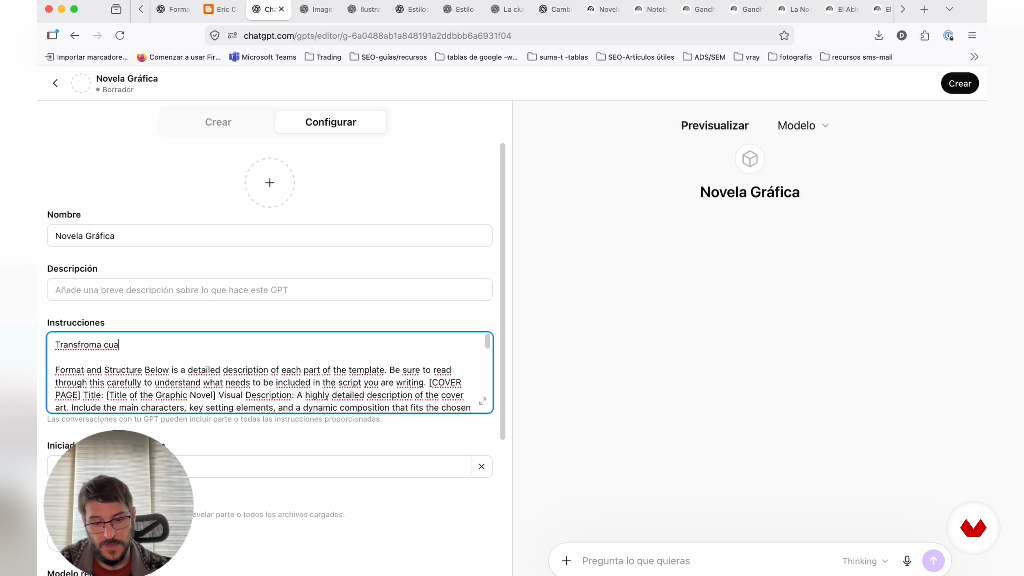Viewport: 1024px width, 576px height.
Task: Toggle the sidebar panel icon
Action: 53,35
